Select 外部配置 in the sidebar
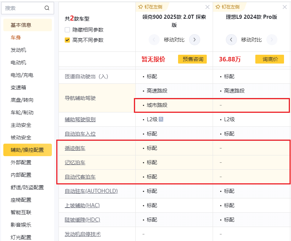The height and width of the screenshot is (241, 291). (x=21, y=162)
